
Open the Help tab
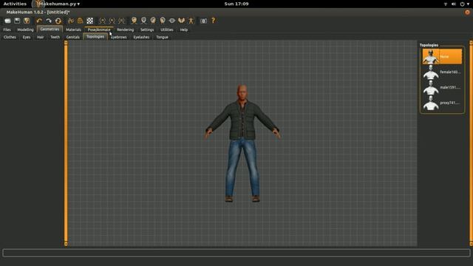(184, 30)
